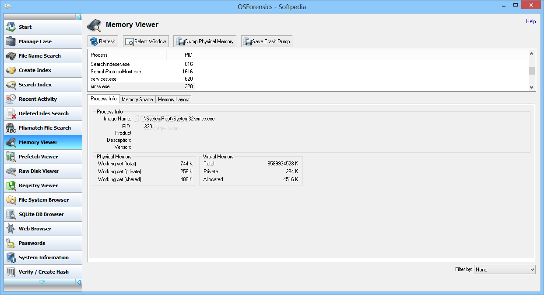Click the Working set (total) 744 K value
The height and width of the screenshot is (295, 544).
coord(186,164)
